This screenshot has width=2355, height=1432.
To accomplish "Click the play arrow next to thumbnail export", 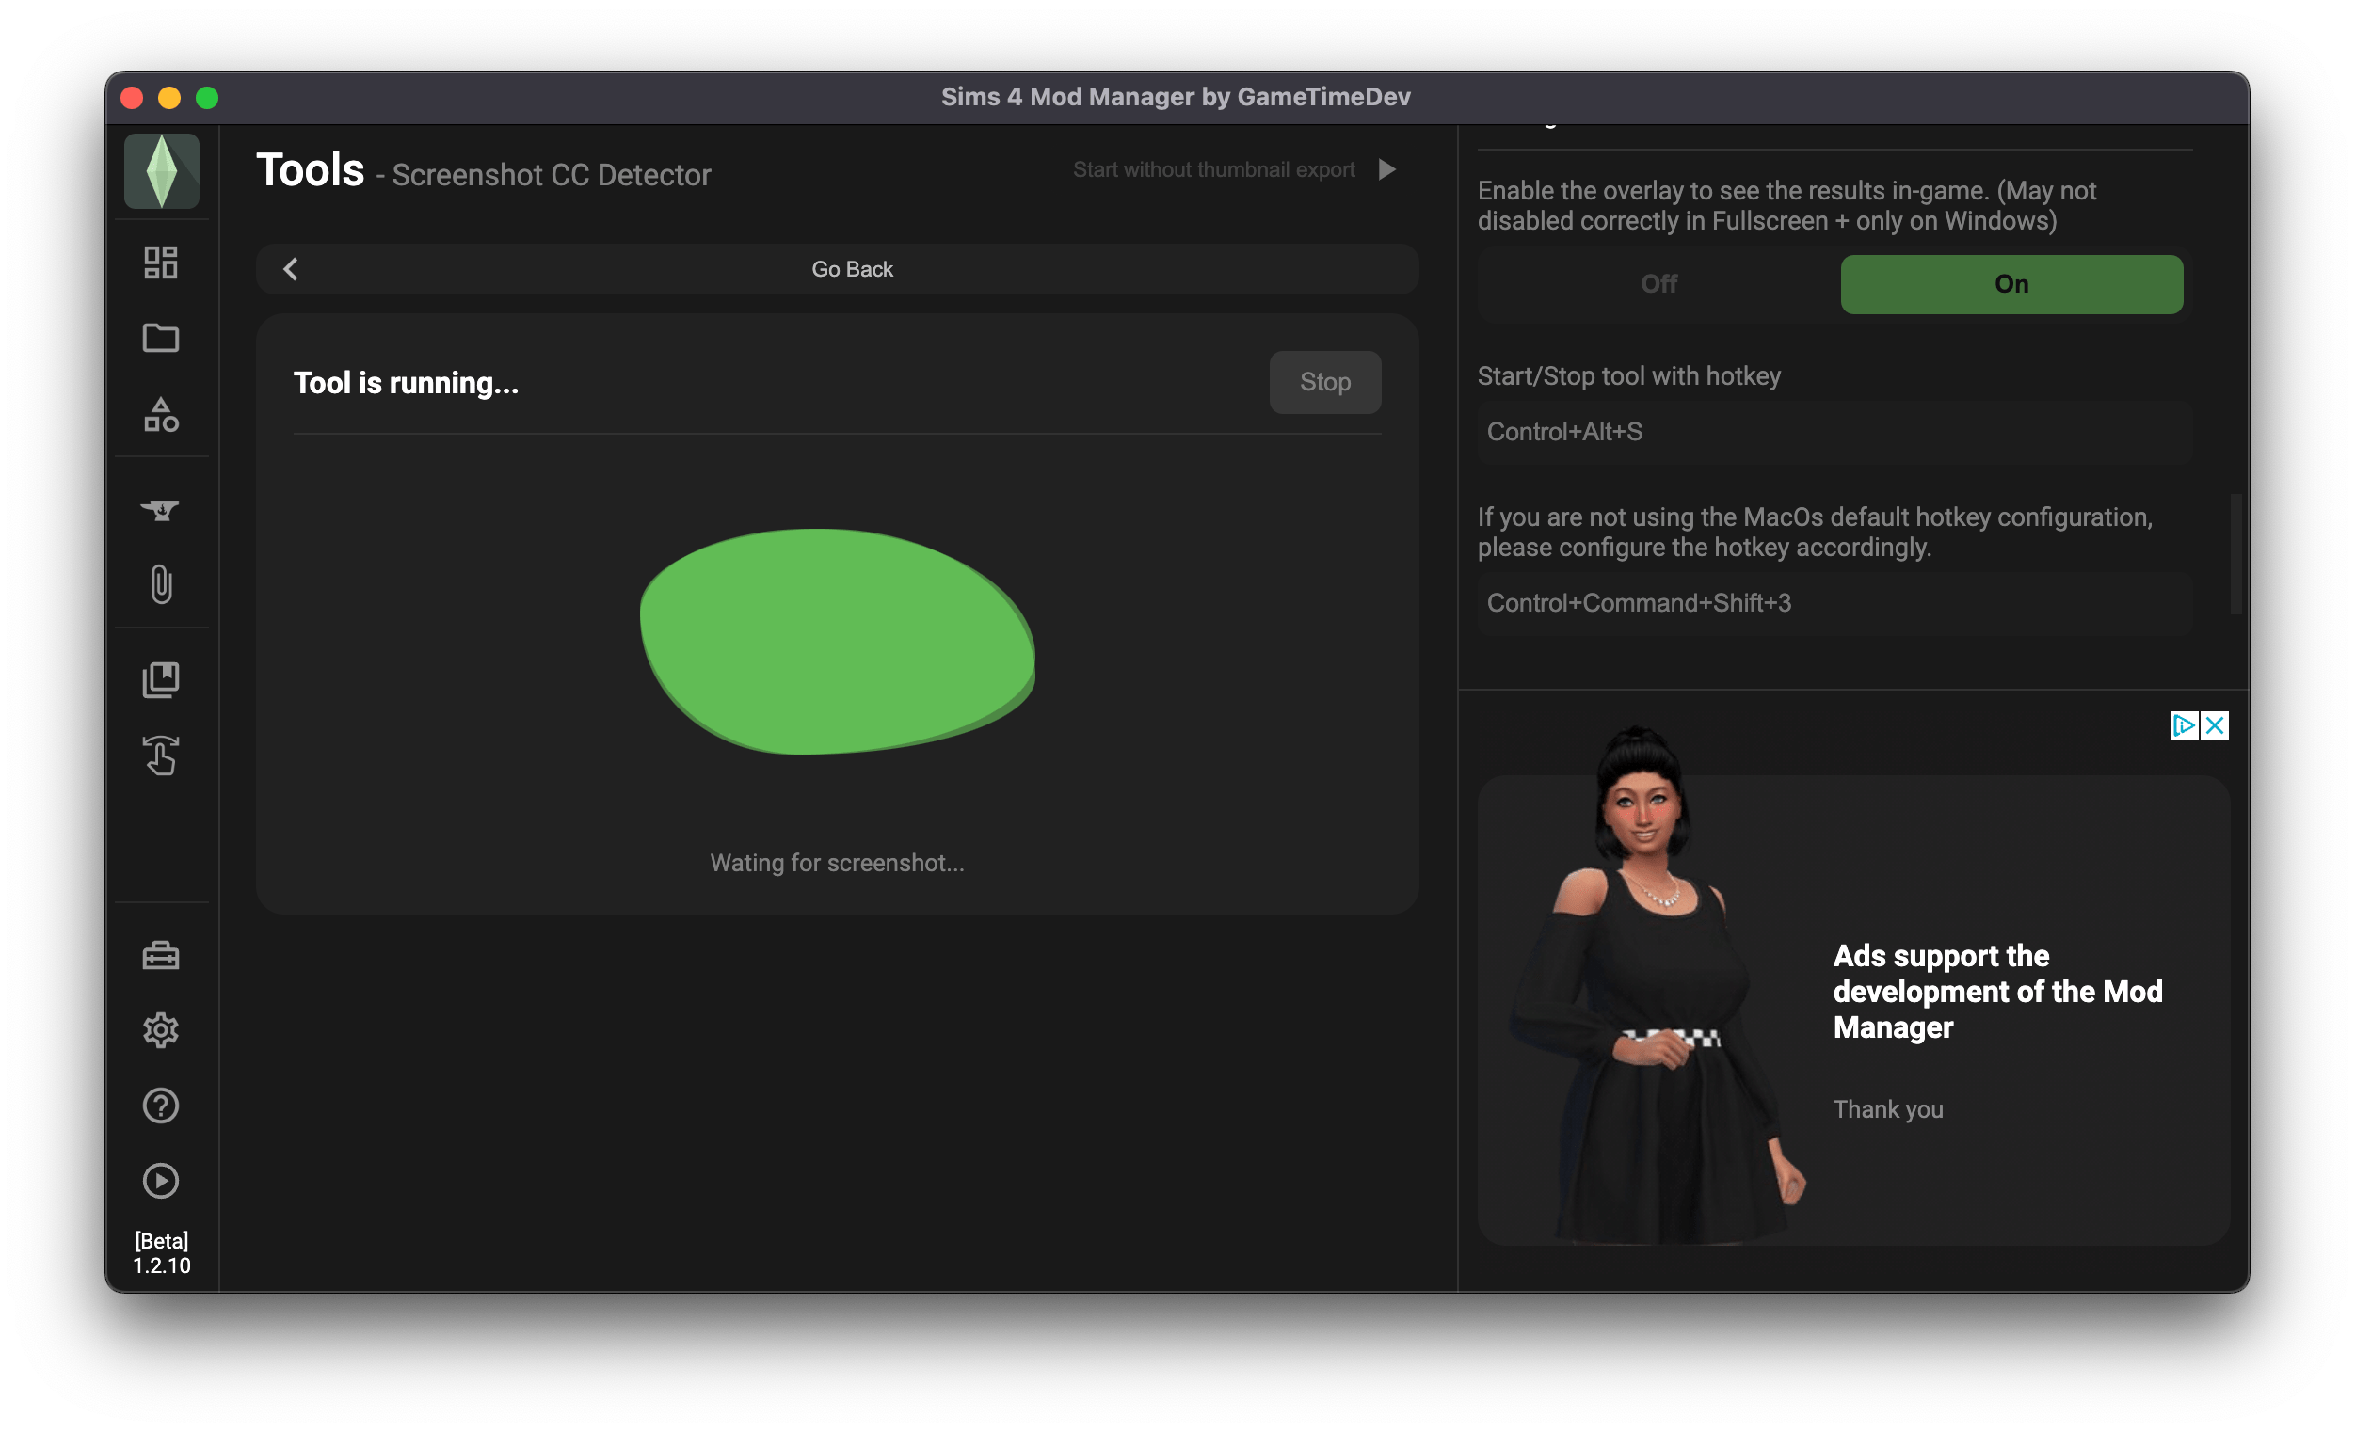I will point(1387,170).
